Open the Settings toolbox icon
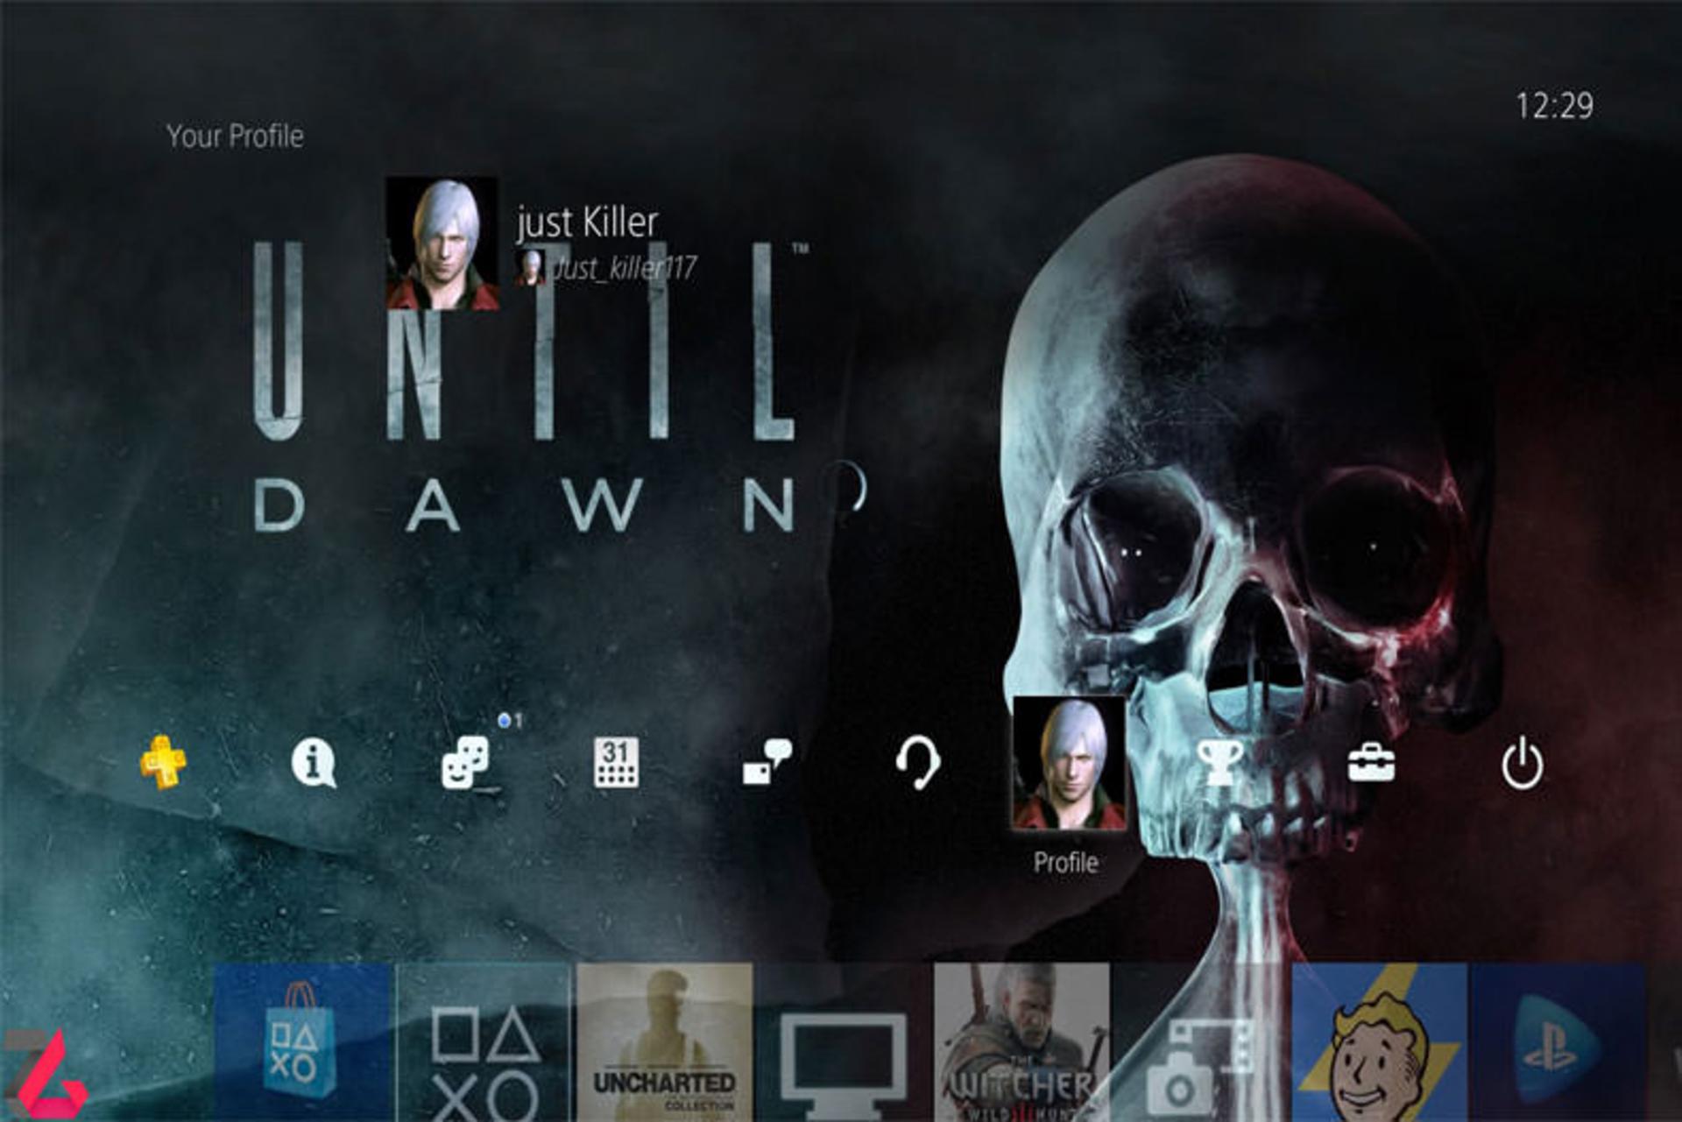Image resolution: width=1682 pixels, height=1122 pixels. point(1371,763)
